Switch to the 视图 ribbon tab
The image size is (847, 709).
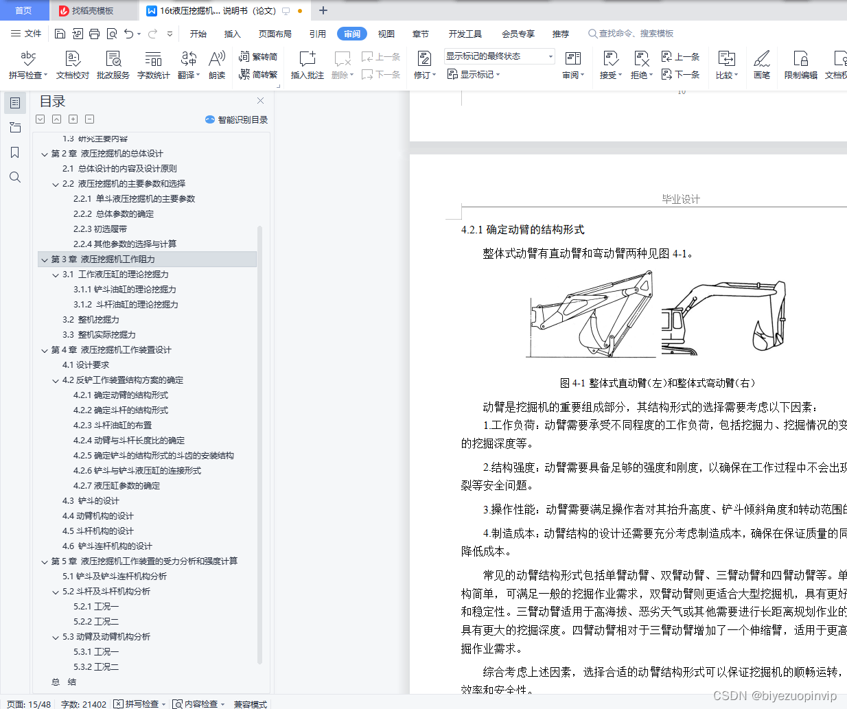[386, 34]
